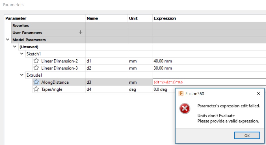Collapse the Model Parameters section

[x=8, y=40]
